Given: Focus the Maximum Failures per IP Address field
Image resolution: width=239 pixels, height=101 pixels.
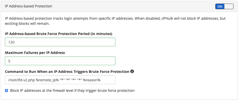Looking at the screenshot, I should (60, 61).
